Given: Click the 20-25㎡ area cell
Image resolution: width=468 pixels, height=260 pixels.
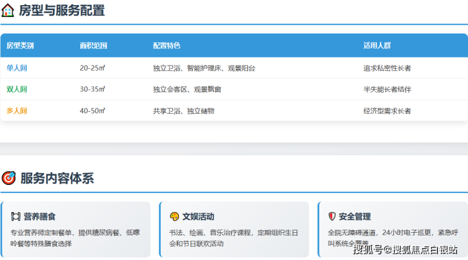Looking at the screenshot, I should [x=92, y=68].
